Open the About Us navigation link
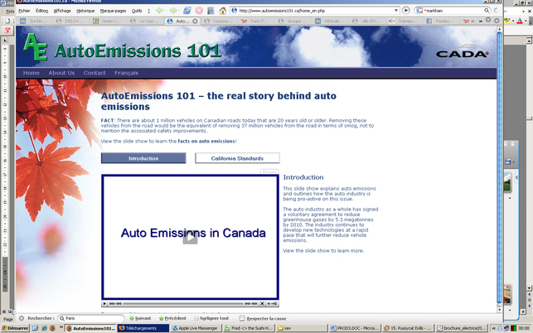Viewport: 533px width, 333px height. [x=61, y=73]
